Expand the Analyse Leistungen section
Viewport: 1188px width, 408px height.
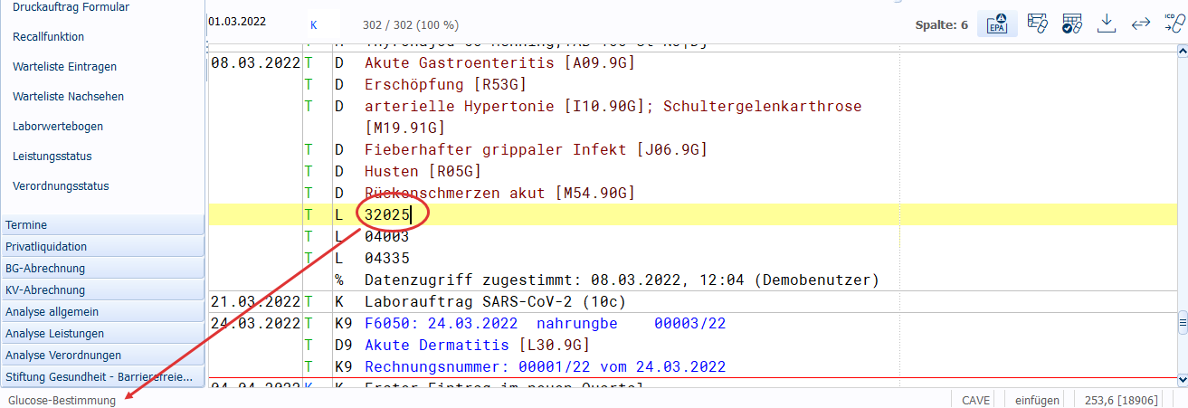pyautogui.click(x=102, y=333)
